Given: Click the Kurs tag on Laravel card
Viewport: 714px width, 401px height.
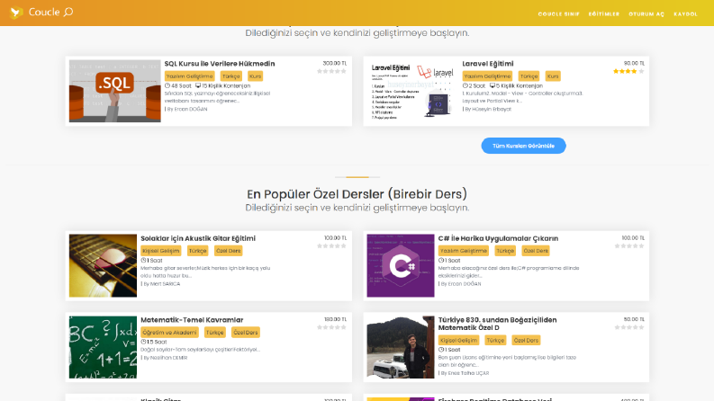Looking at the screenshot, I should coord(553,76).
